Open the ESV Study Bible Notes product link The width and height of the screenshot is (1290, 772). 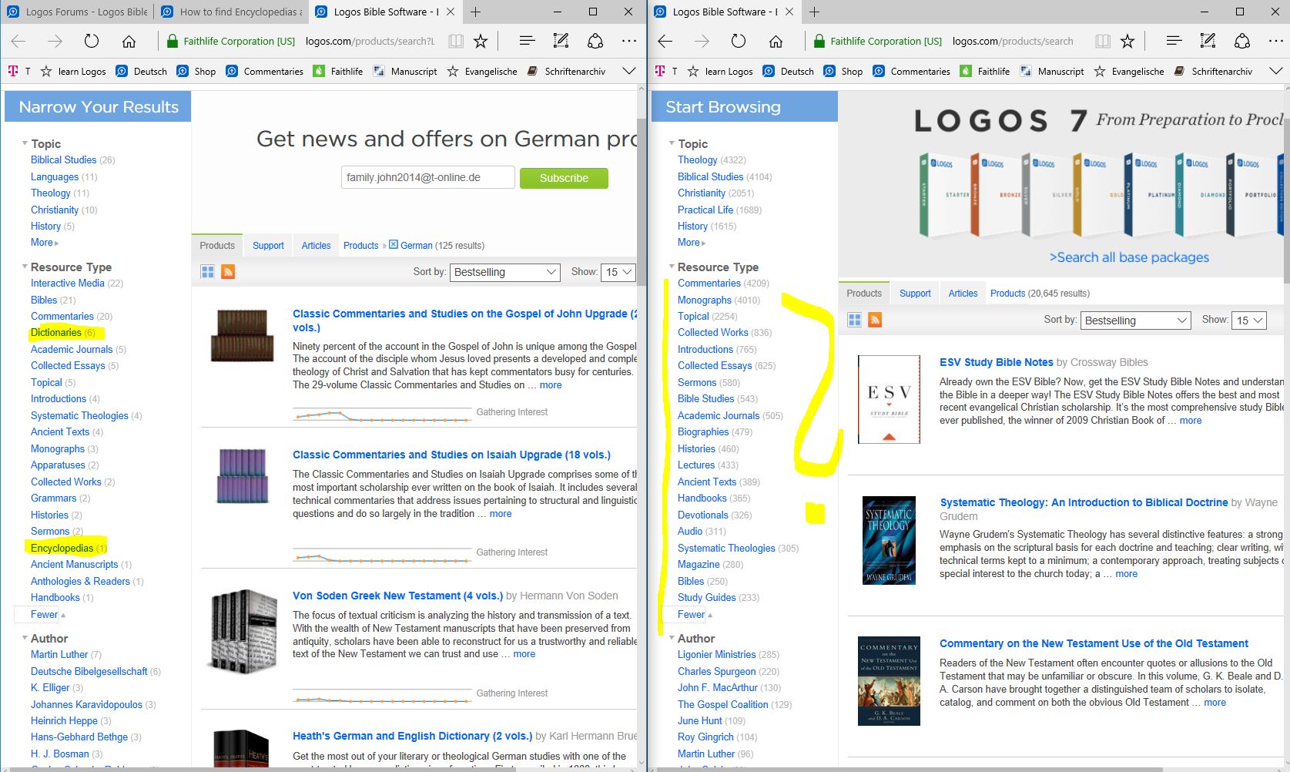(997, 362)
